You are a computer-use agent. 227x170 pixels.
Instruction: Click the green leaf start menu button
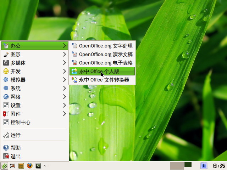click(4, 166)
